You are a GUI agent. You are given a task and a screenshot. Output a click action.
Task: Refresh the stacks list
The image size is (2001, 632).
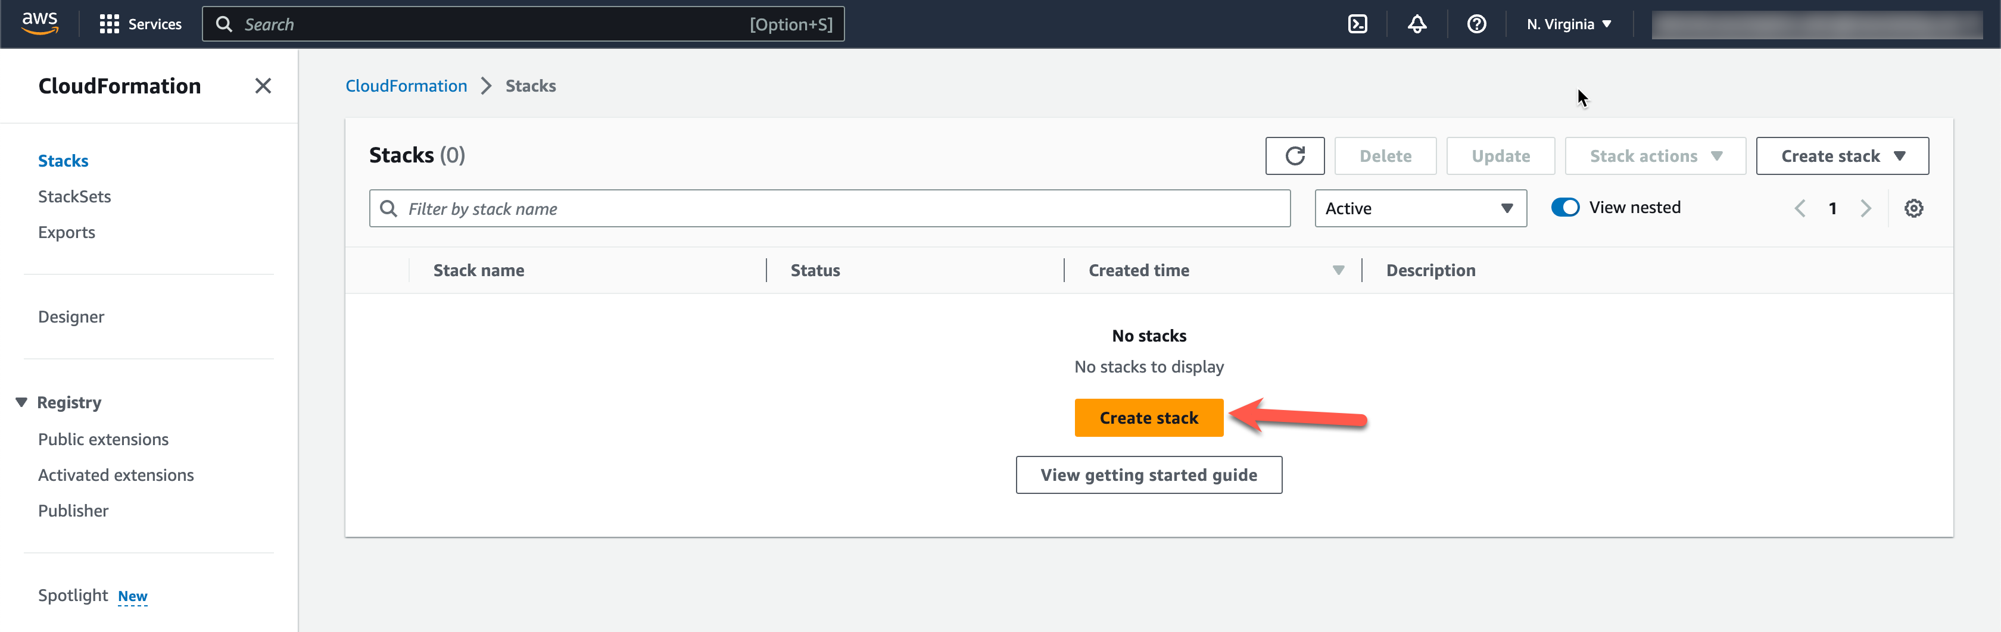click(x=1294, y=156)
